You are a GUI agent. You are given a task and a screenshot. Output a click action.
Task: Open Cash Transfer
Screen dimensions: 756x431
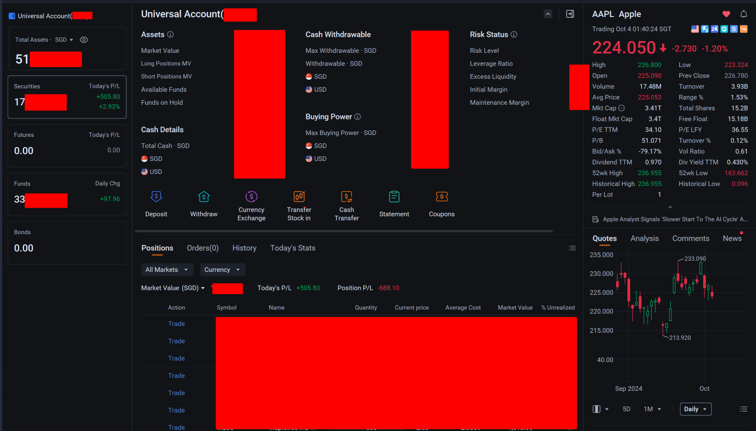pos(347,197)
